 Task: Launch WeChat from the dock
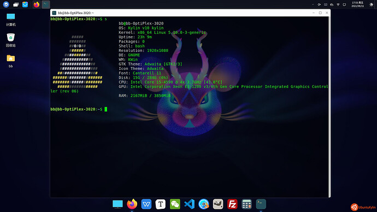click(x=175, y=204)
